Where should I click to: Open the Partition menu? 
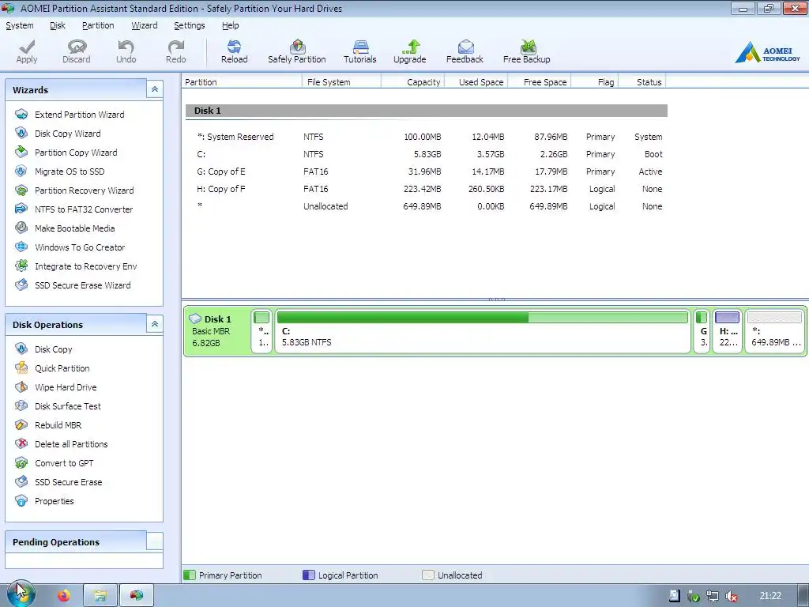tap(98, 25)
